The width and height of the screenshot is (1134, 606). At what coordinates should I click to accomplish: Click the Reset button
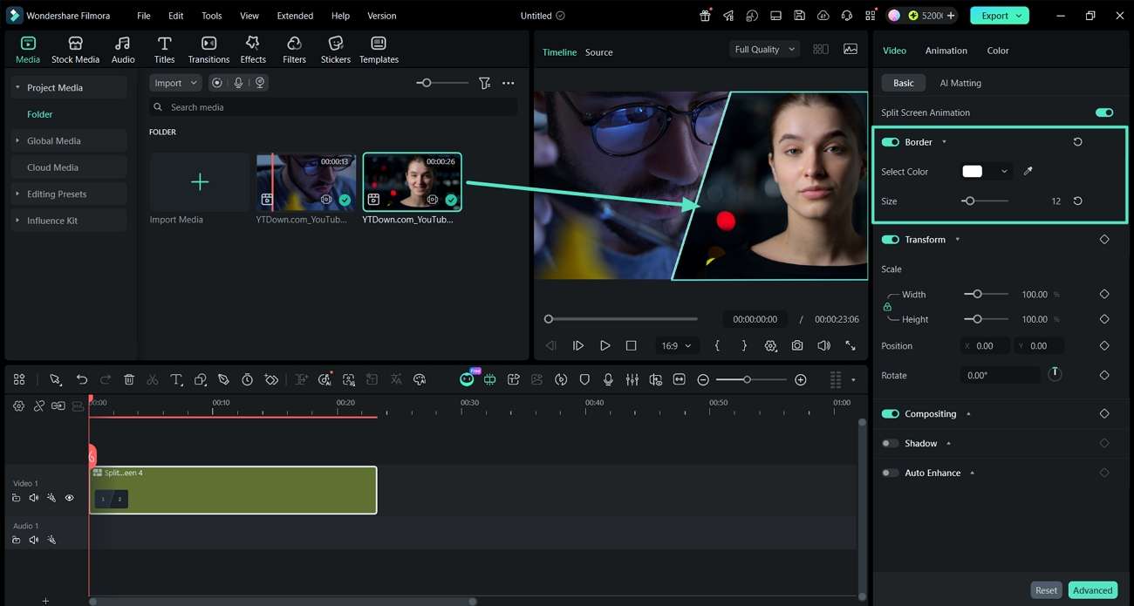click(1046, 590)
